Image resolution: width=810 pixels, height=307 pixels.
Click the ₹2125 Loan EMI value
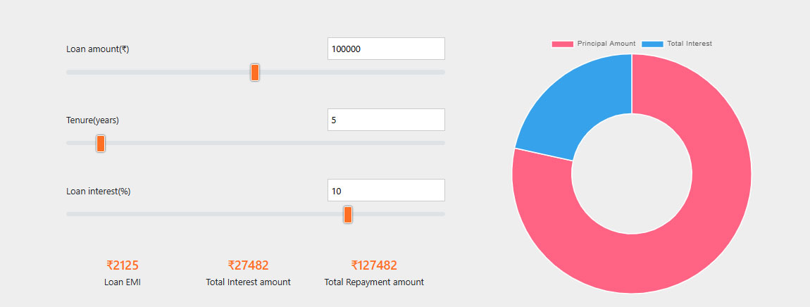[x=123, y=265]
